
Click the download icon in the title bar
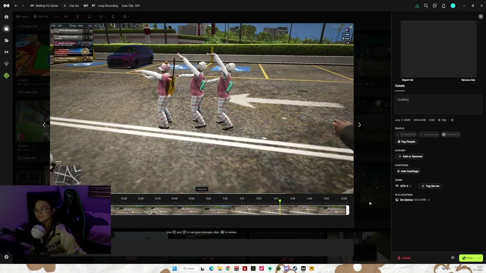[417, 6]
